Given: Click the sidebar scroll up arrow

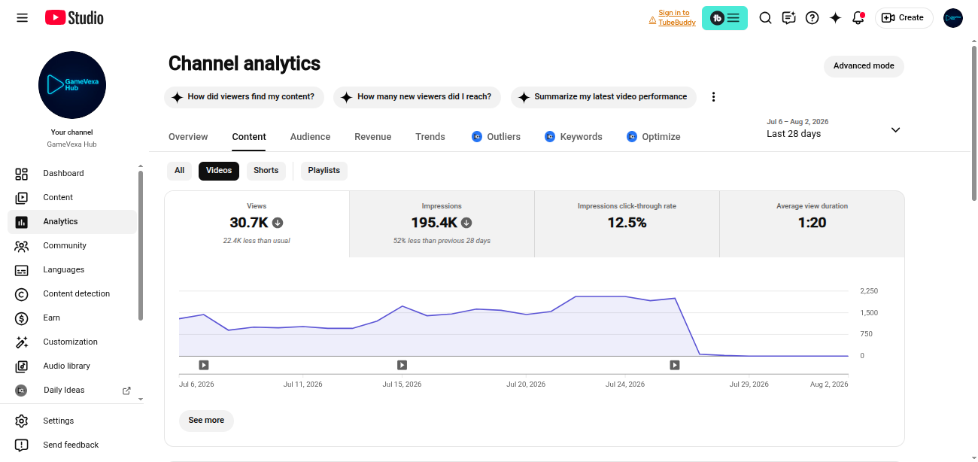Looking at the screenshot, I should click(140, 166).
